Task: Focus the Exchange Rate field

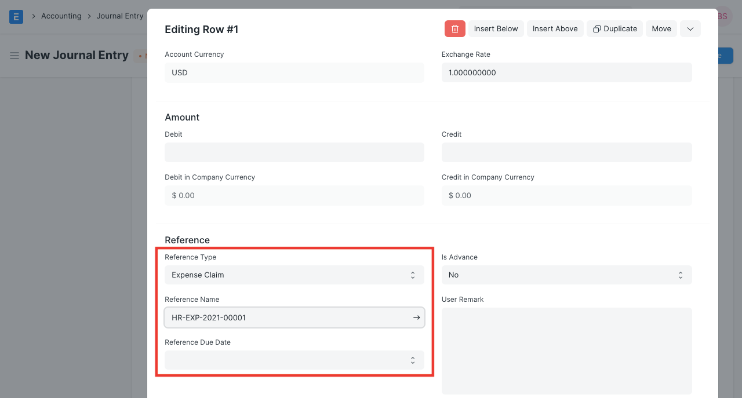Action: pos(566,72)
